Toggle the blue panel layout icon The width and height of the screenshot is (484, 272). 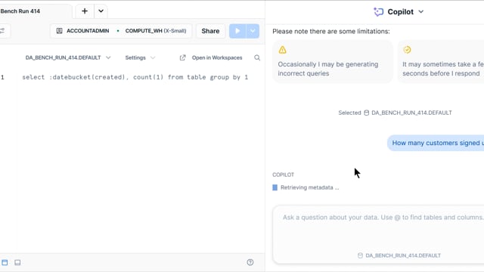(x=5, y=262)
